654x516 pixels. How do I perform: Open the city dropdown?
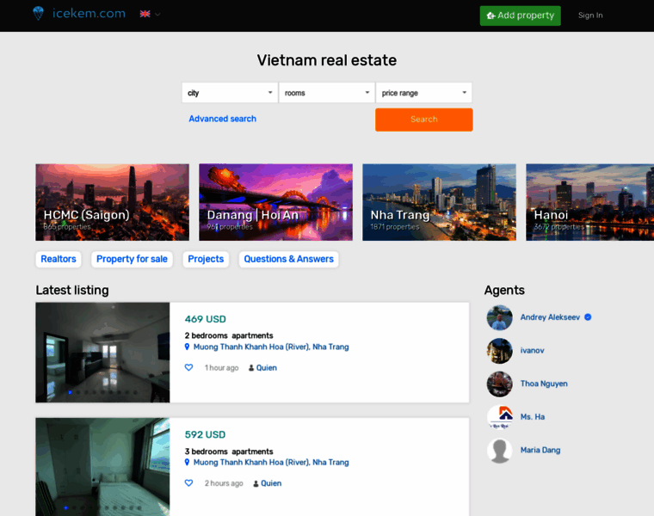tap(229, 93)
